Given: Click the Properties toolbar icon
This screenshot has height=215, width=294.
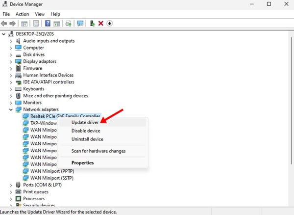Looking at the screenshot, I should (x=36, y=24).
